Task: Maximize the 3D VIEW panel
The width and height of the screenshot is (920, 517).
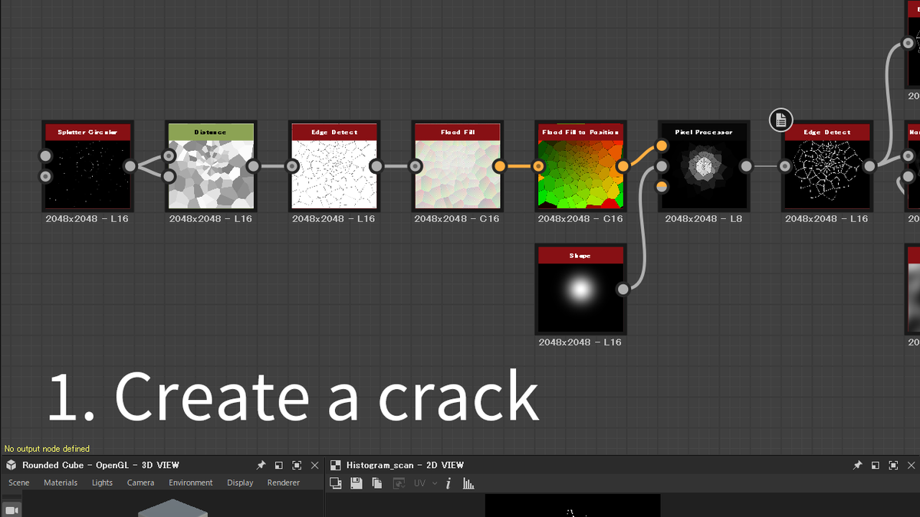Action: click(297, 465)
